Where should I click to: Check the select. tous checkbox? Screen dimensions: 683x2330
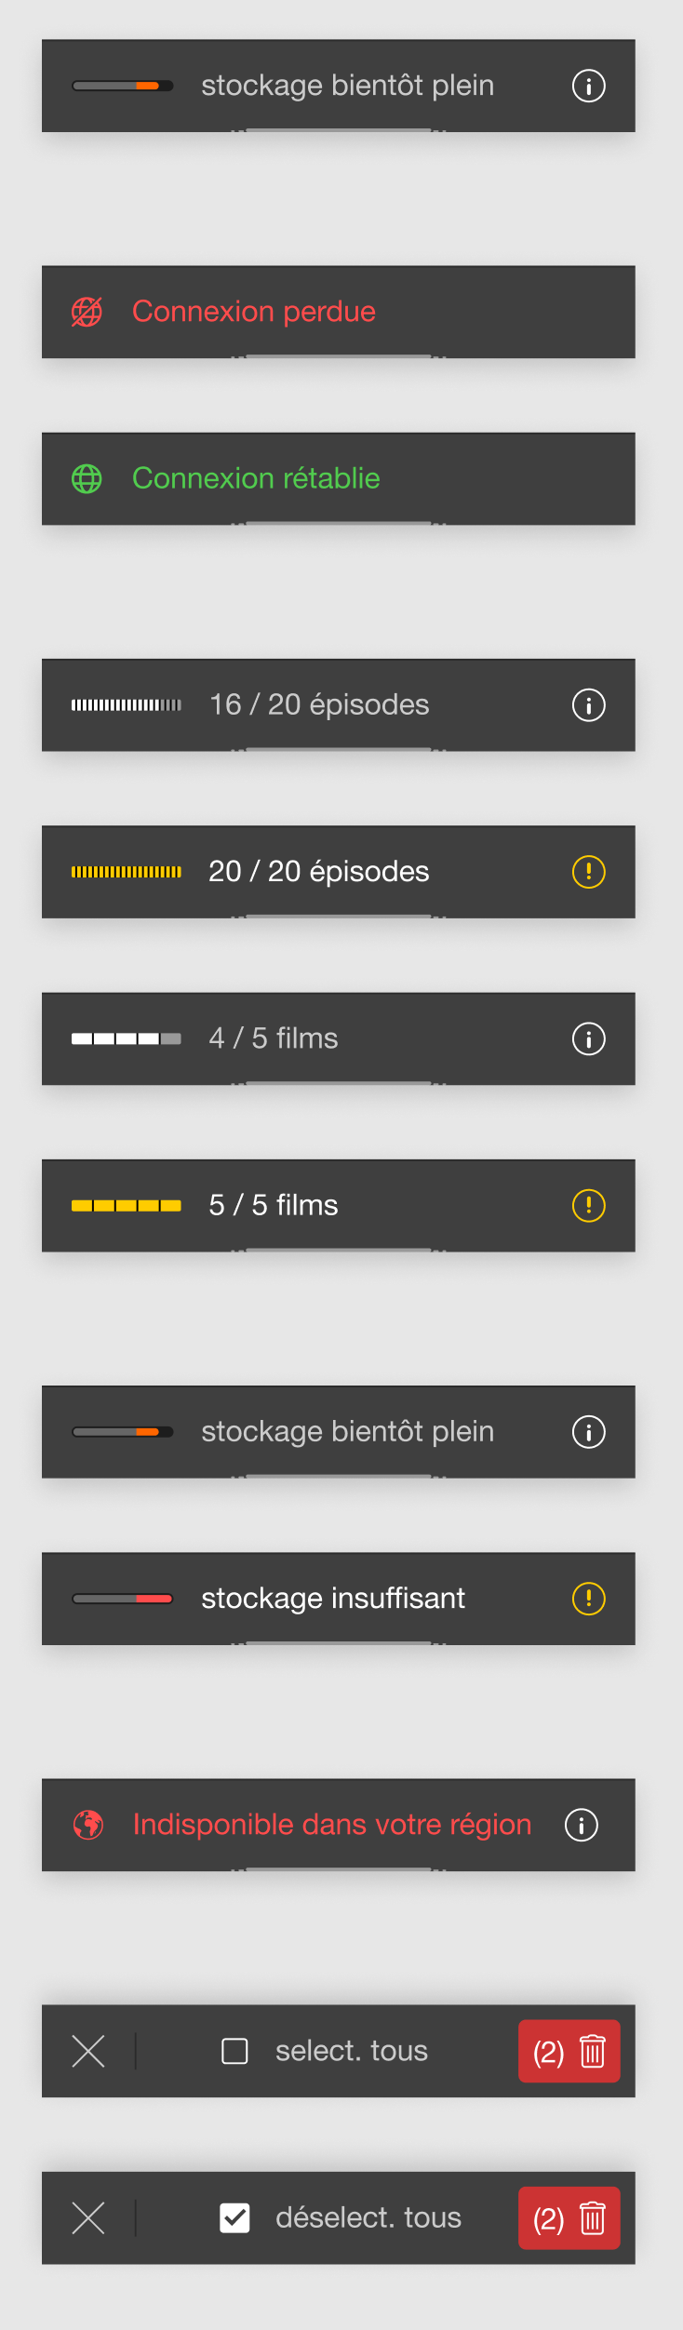234,2051
